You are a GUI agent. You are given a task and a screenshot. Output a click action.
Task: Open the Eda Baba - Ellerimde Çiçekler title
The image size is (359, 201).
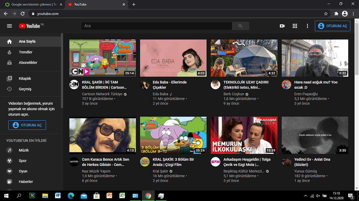170,85
